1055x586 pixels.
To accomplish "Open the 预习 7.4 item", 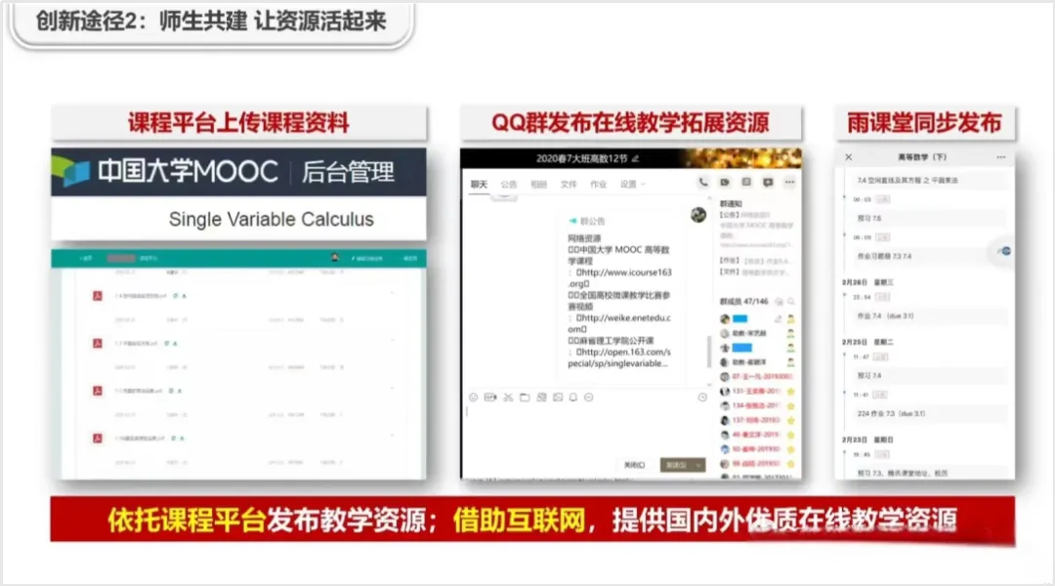I will [x=931, y=375].
